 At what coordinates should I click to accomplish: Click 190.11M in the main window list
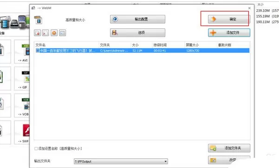pyautogui.click(x=263, y=22)
